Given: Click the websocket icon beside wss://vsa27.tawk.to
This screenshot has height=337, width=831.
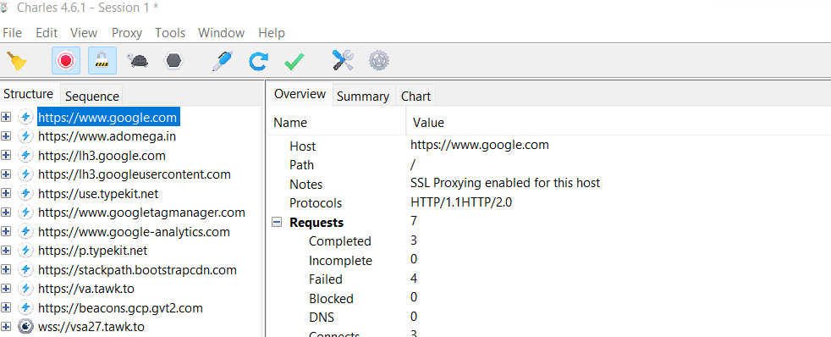Looking at the screenshot, I should pyautogui.click(x=25, y=327).
